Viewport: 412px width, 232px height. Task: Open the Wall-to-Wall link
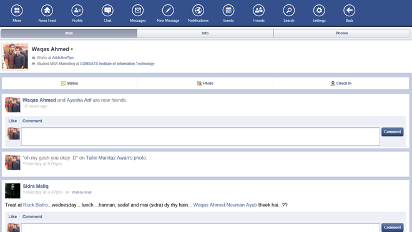click(81, 192)
